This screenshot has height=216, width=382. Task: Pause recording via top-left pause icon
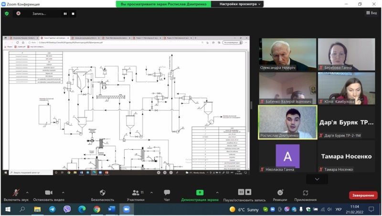click(x=65, y=14)
